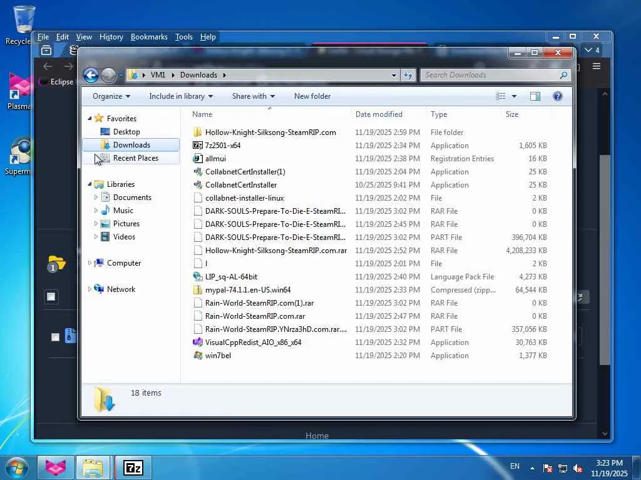The width and height of the screenshot is (641, 480).
Task: Select Music library
Action: click(x=123, y=211)
